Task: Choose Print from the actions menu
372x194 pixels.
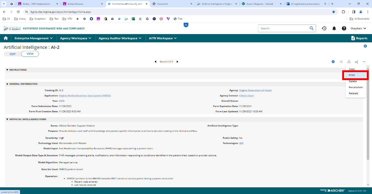Action: point(356,75)
